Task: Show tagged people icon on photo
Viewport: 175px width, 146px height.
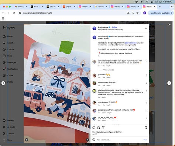Action: click(27, 140)
